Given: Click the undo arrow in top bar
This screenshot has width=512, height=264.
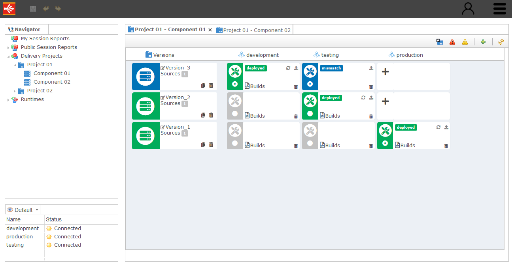Looking at the screenshot, I should (x=46, y=9).
